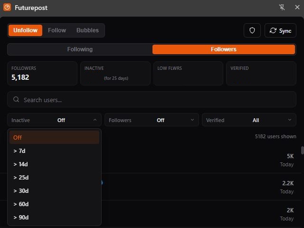Click the Verified dropdown chevron arrow

(x=290, y=120)
